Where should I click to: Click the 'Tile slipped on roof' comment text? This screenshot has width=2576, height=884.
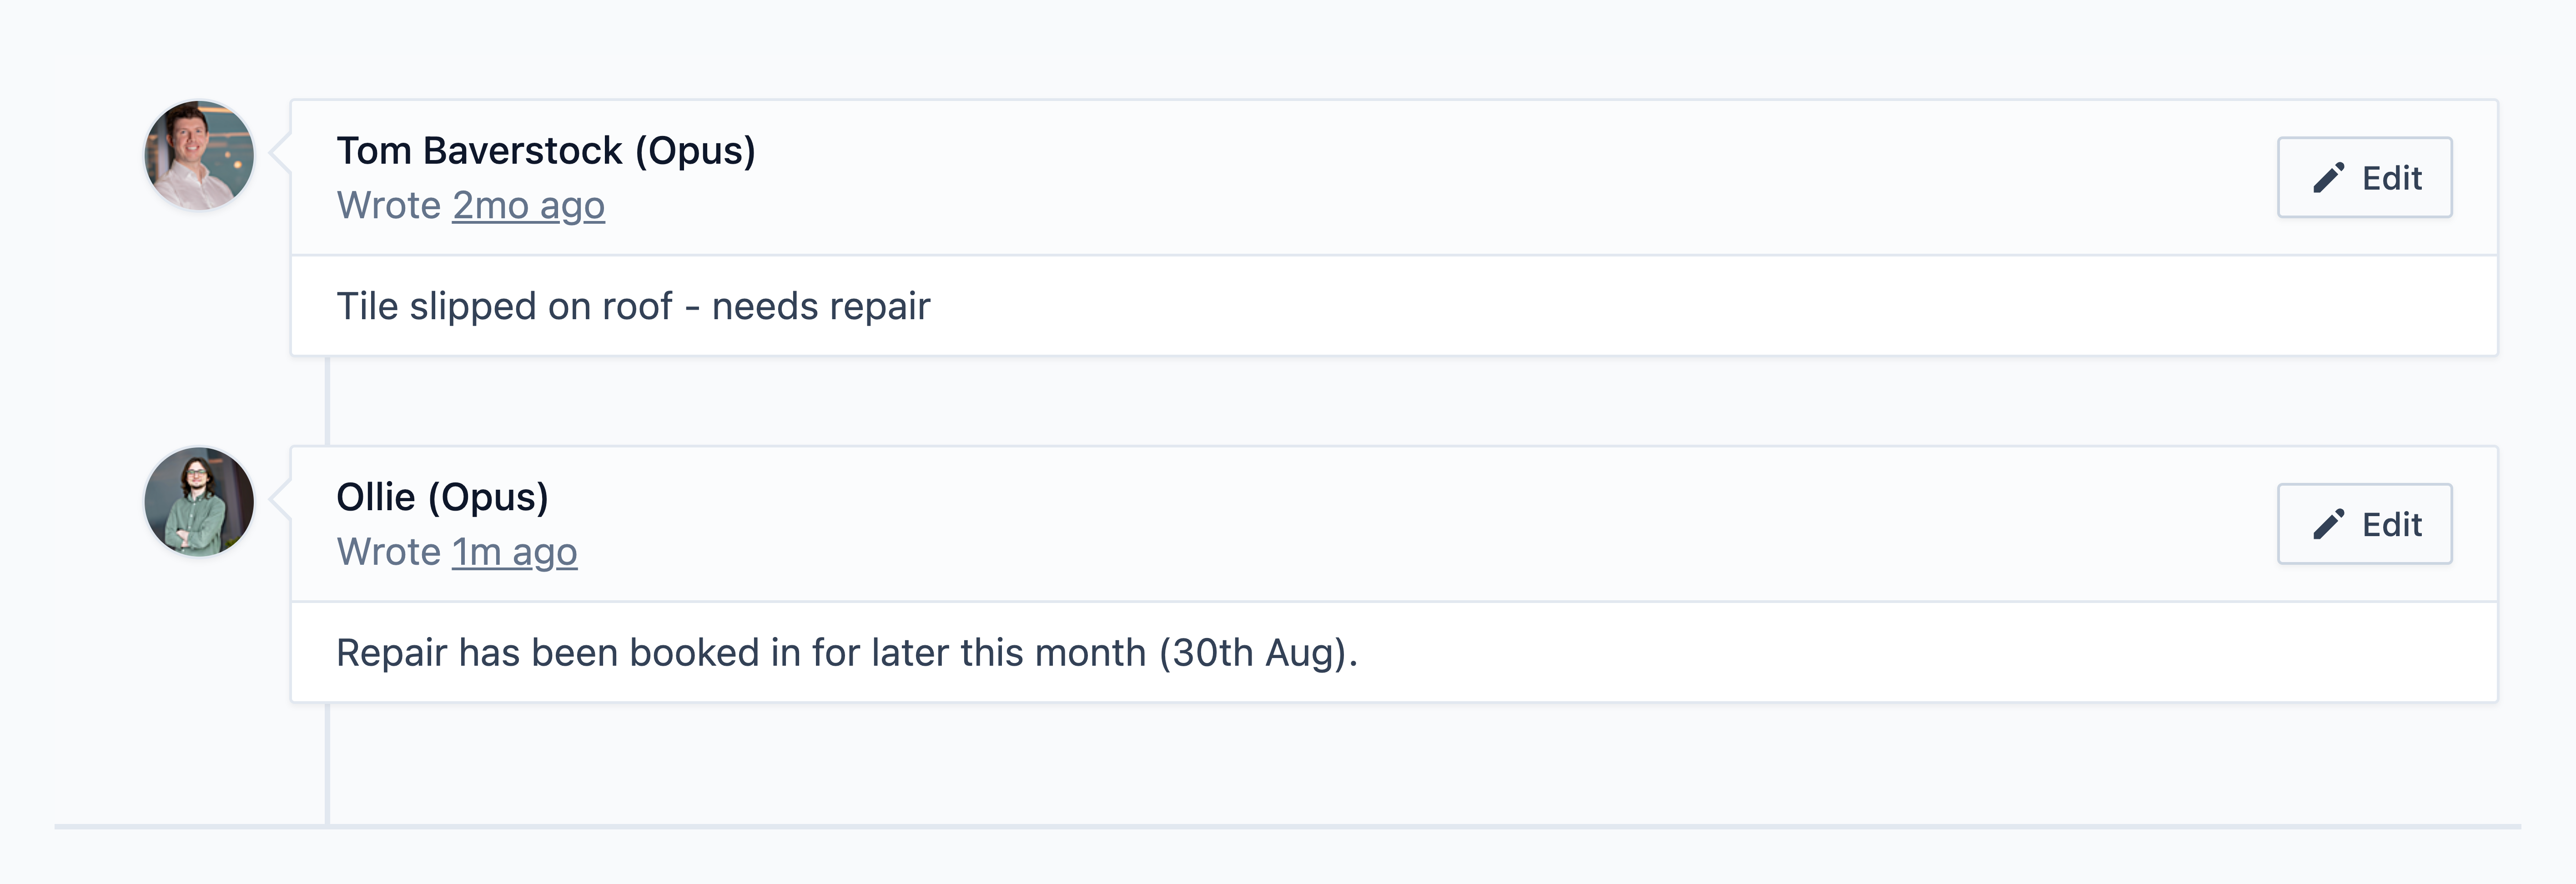pyautogui.click(x=504, y=306)
